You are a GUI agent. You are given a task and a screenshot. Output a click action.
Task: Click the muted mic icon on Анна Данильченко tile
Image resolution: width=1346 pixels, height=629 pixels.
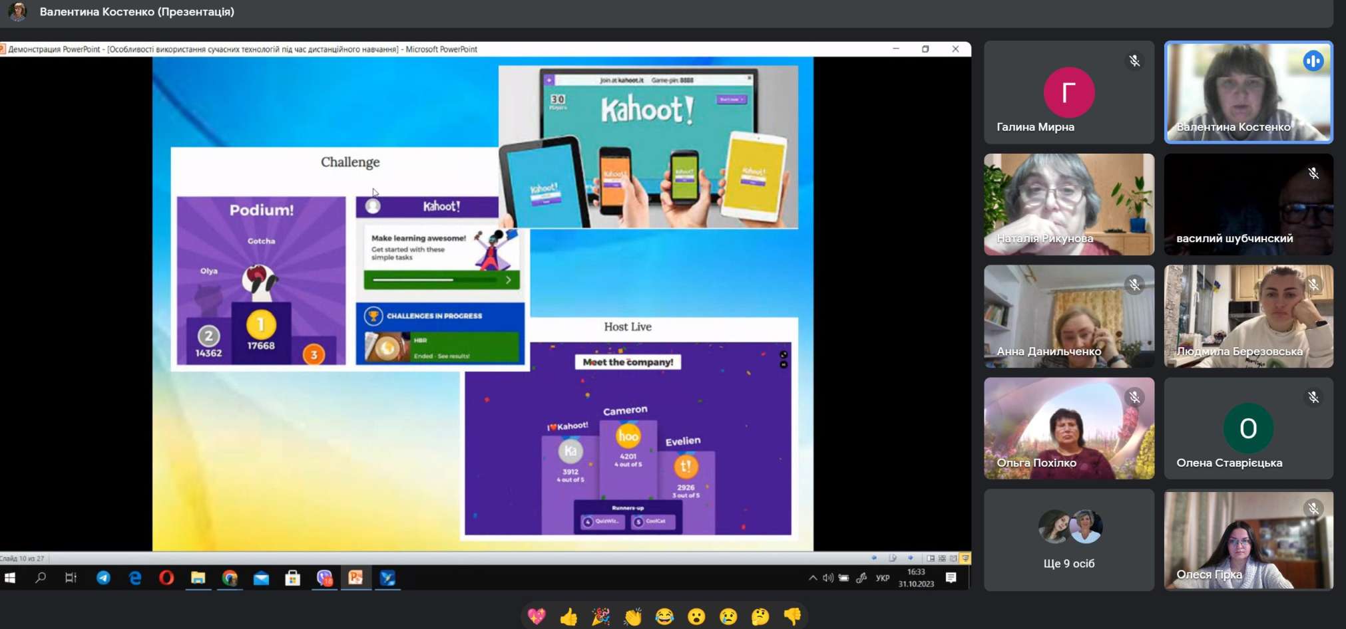[x=1134, y=285]
